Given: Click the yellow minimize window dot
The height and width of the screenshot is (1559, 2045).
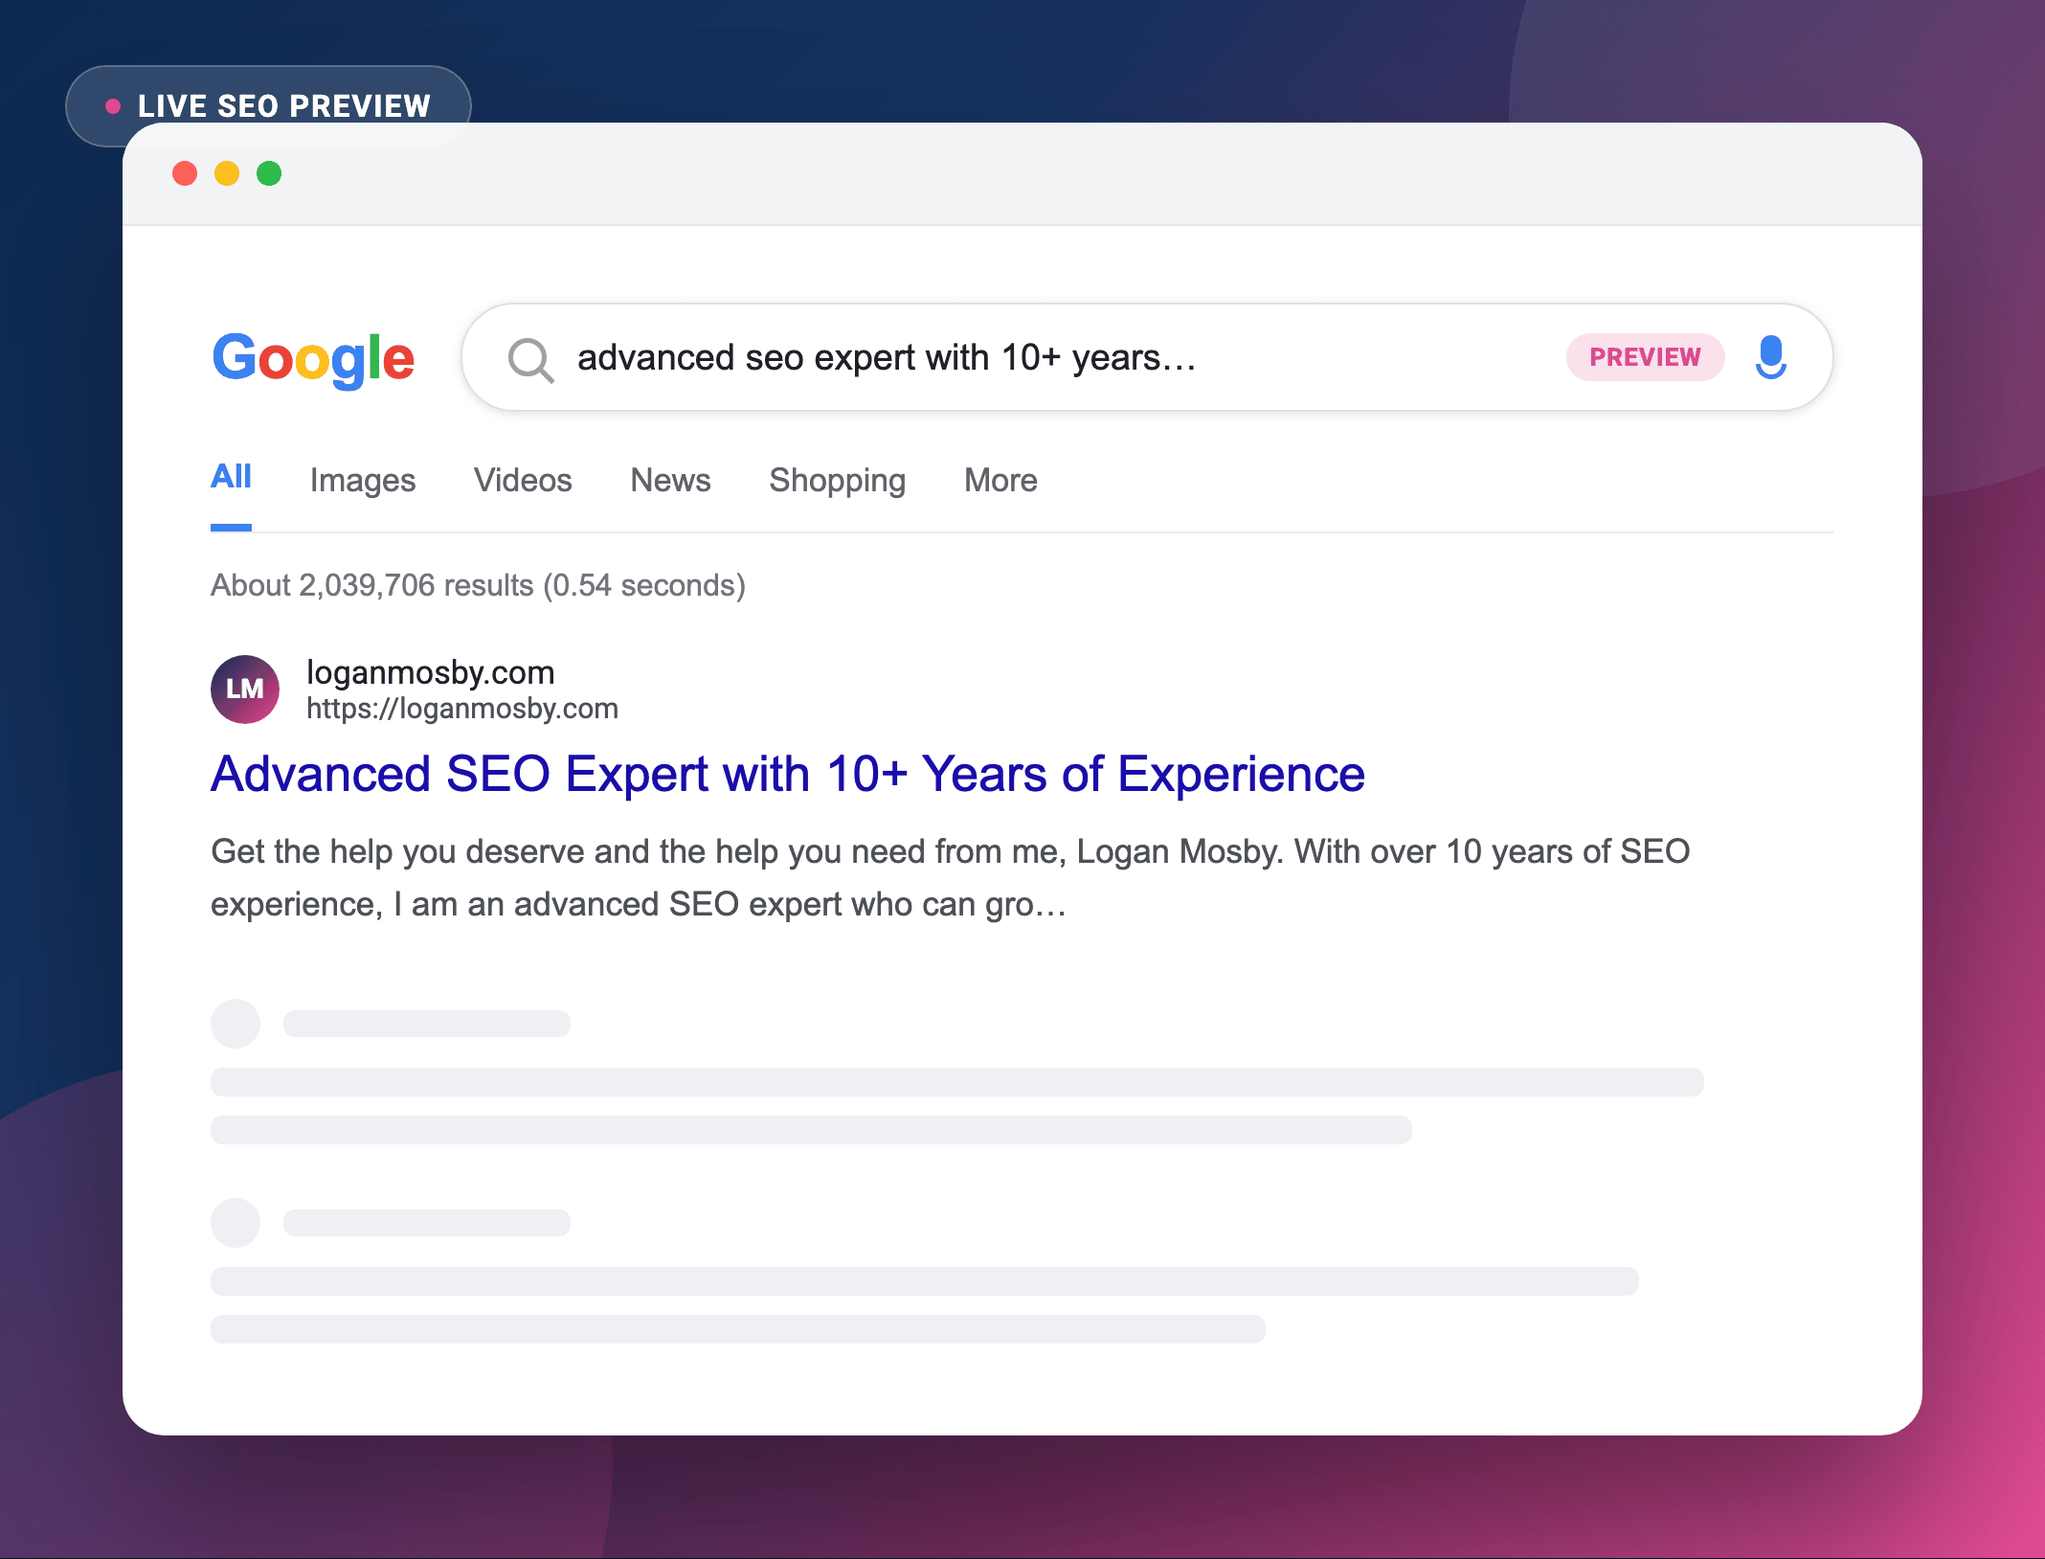Looking at the screenshot, I should [227, 173].
